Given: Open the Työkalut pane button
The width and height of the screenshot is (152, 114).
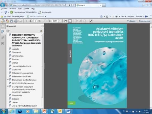Looking at the screenshot, I should click(131, 21).
